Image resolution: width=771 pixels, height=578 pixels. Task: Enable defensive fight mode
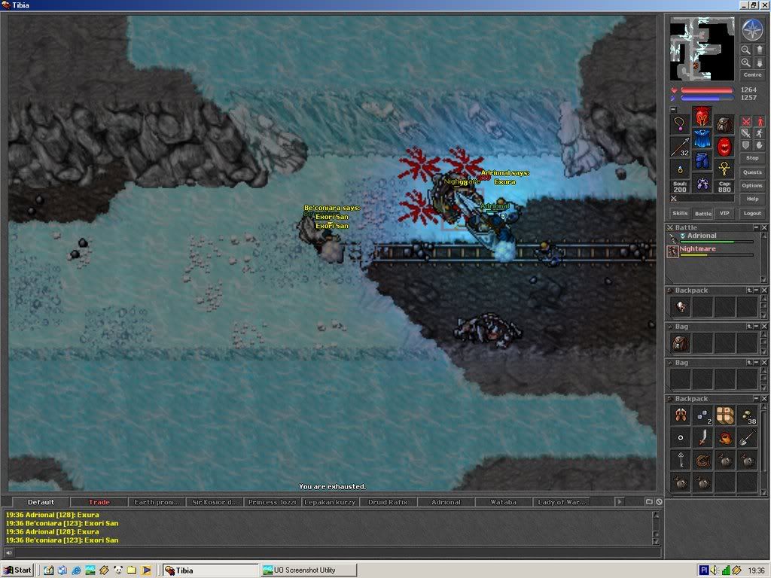[x=746, y=145]
